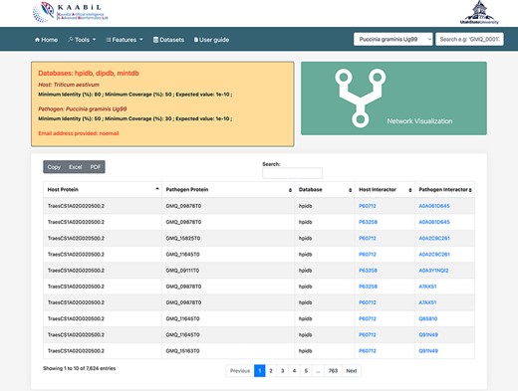Open the User guide
This screenshot has height=391, width=518.
click(211, 40)
